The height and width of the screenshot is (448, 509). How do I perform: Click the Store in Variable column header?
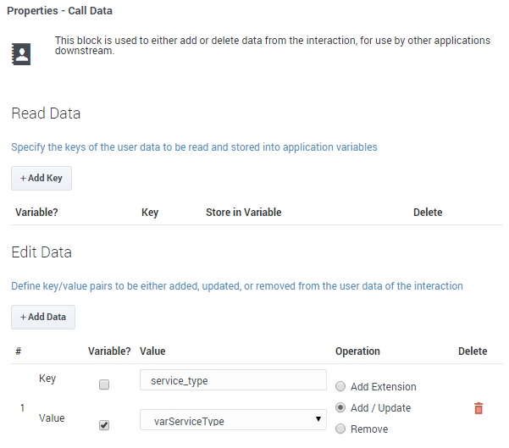[x=243, y=213]
